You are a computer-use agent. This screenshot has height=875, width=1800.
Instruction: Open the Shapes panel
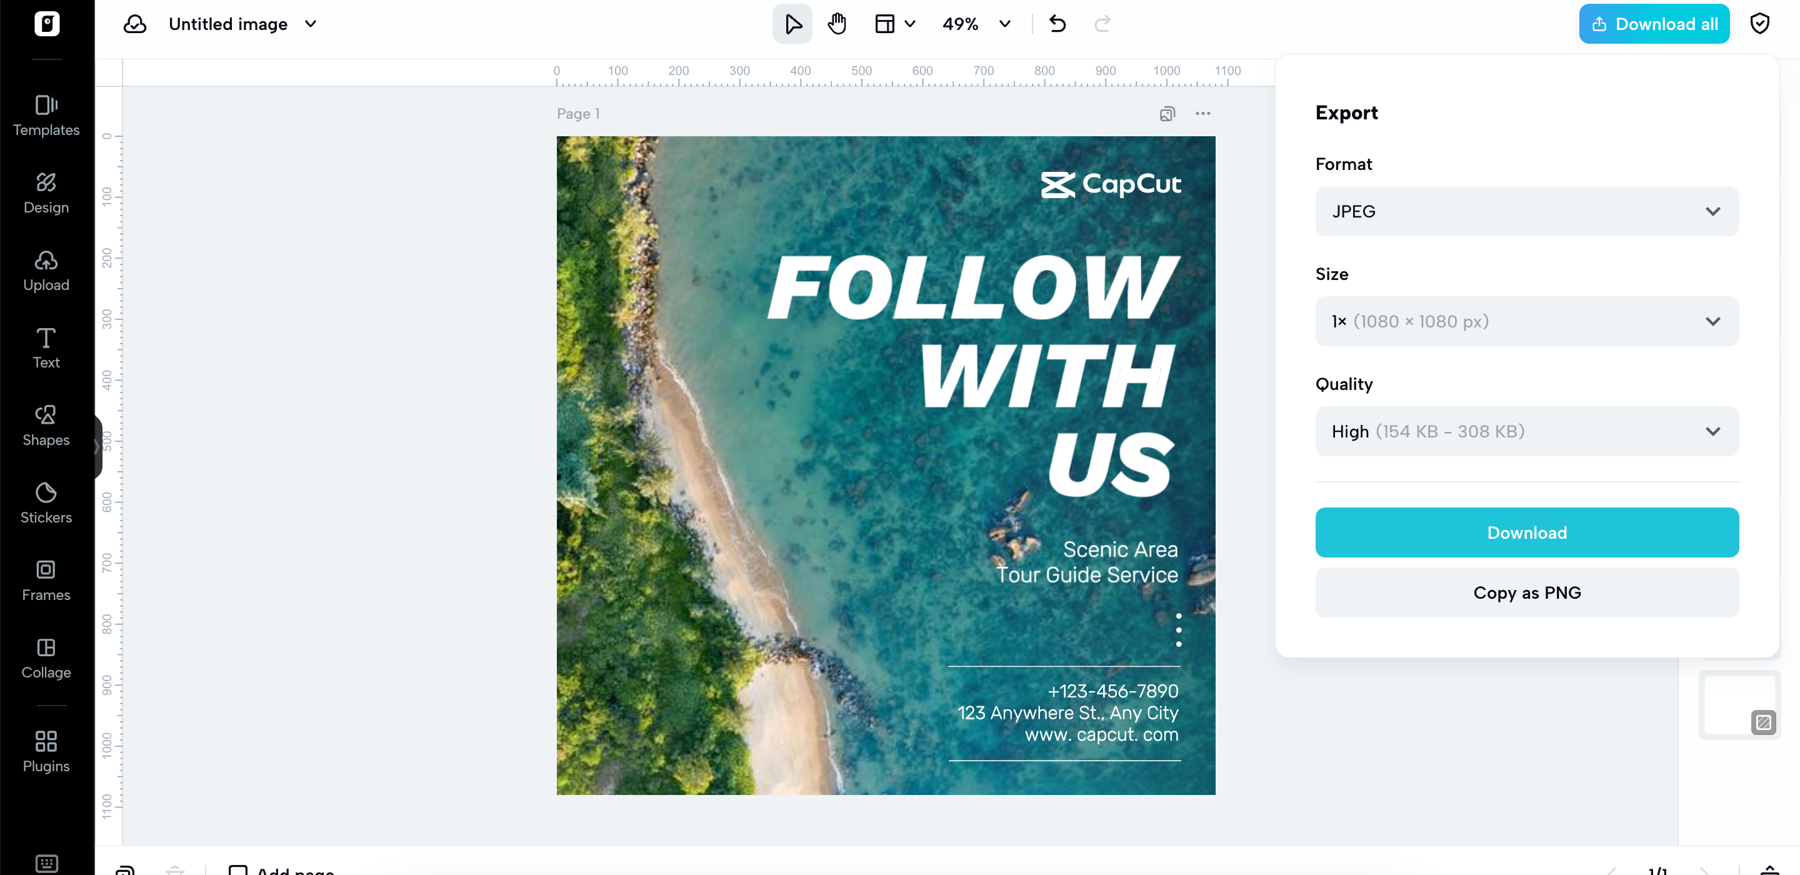46,426
